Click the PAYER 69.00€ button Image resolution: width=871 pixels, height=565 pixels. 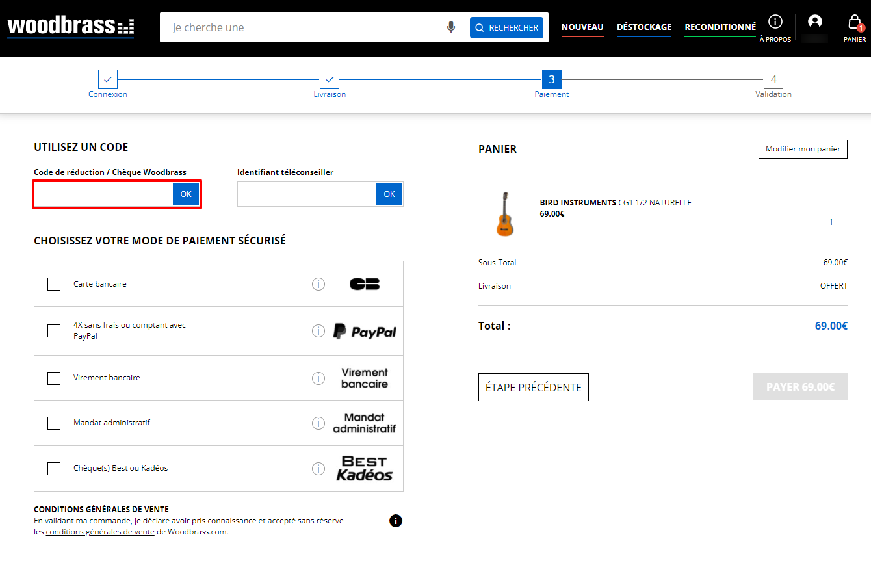pos(800,386)
